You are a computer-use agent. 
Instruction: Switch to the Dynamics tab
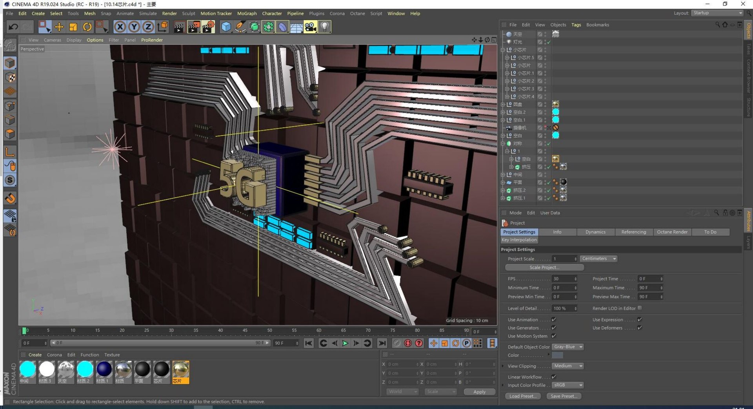pos(595,232)
